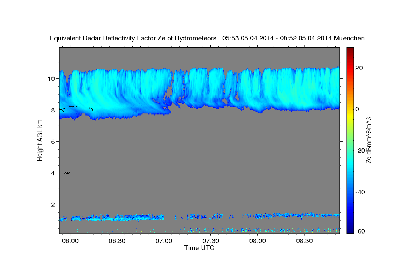Image resolution: width=420 pixels, height=280 pixels.
Task: Click the '07:30' time tick label
Action: (x=211, y=241)
